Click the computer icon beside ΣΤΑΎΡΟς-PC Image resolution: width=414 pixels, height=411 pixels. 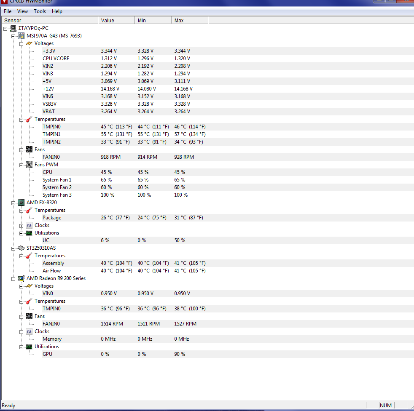[x=13, y=28]
